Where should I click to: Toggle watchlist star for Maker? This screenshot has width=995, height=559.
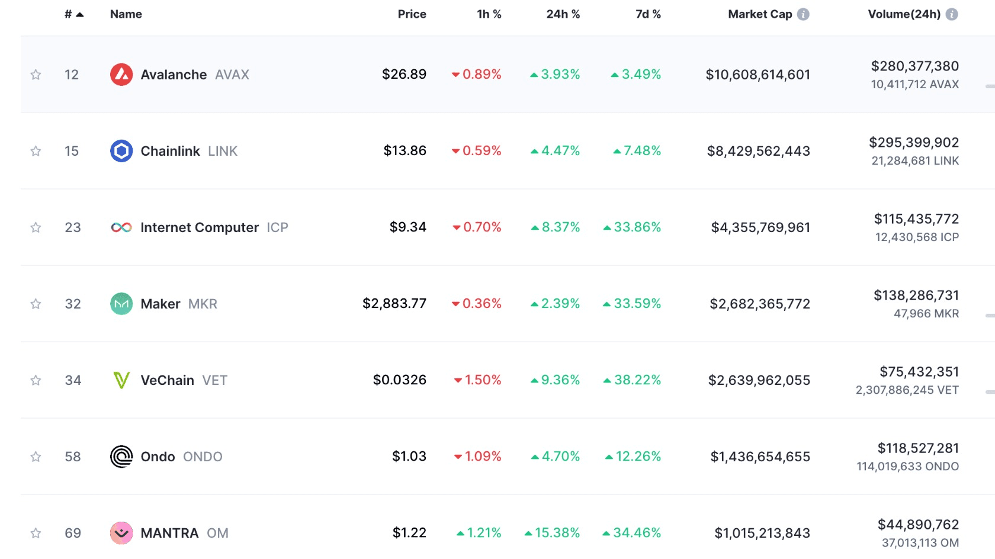36,304
